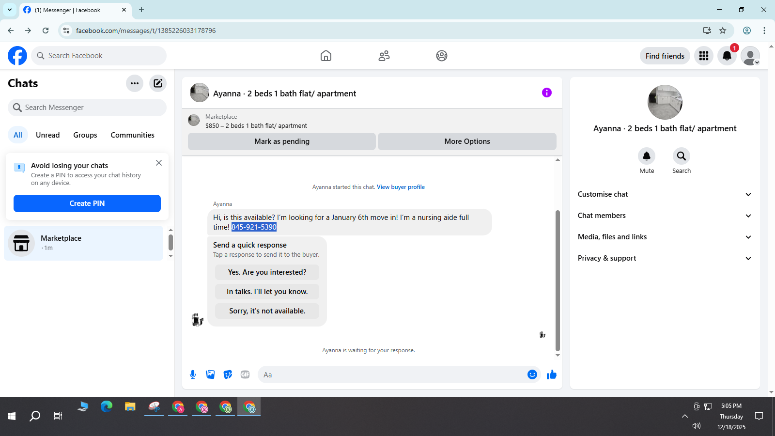This screenshot has height=436, width=775.
Task: Open the Groups icon in top navigation
Action: click(x=442, y=56)
